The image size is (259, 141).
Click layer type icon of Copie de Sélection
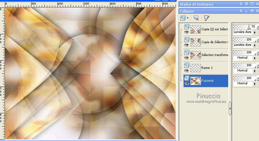(x=187, y=40)
